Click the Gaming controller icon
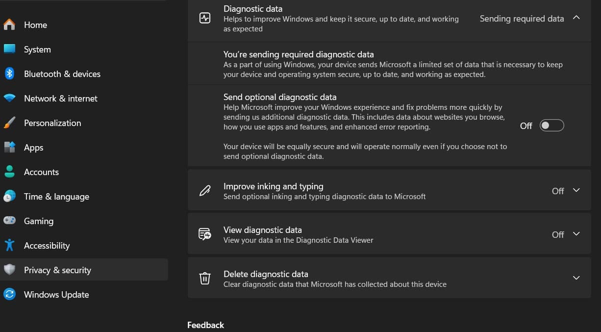This screenshot has height=332, width=601. pos(9,221)
